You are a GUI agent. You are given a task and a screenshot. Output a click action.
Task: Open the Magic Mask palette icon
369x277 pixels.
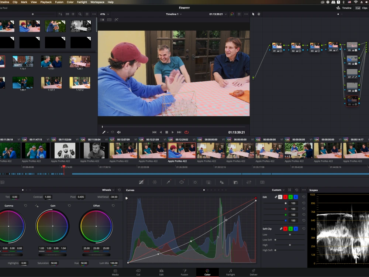(x=208, y=182)
